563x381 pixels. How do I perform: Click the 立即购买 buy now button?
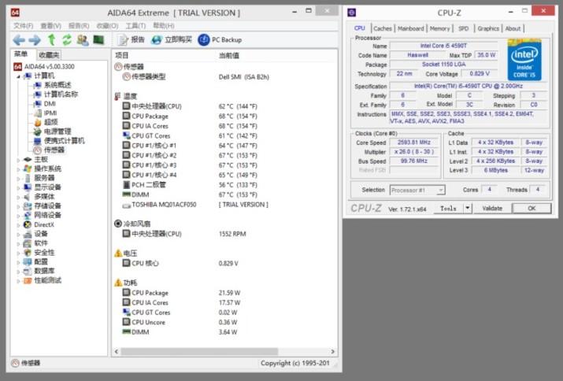(172, 40)
